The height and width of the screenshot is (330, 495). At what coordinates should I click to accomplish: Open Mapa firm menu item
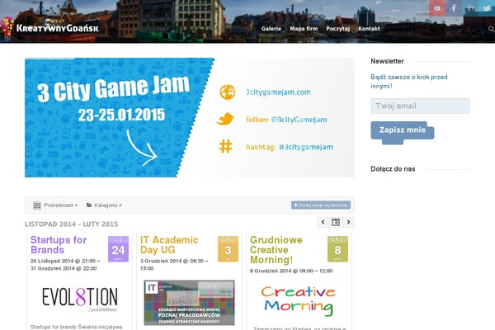click(304, 29)
